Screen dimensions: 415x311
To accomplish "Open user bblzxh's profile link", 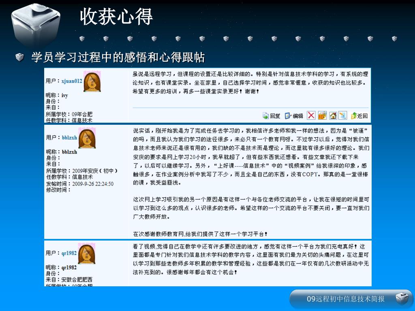I will tap(69, 138).
